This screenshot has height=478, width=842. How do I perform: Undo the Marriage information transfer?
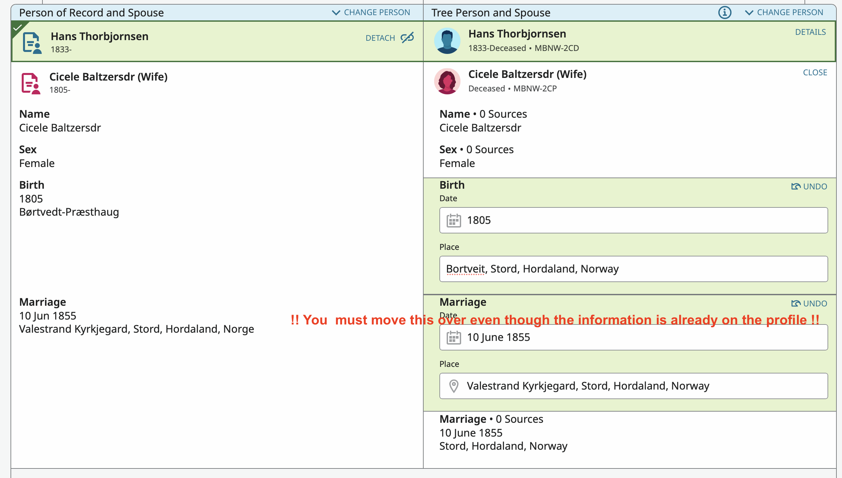[809, 303]
